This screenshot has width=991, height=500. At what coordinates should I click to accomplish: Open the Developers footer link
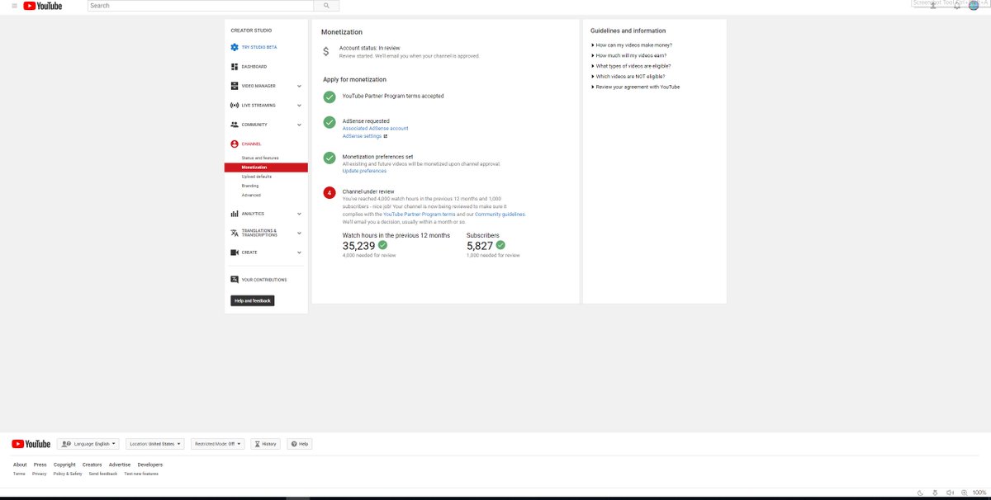[x=150, y=465]
